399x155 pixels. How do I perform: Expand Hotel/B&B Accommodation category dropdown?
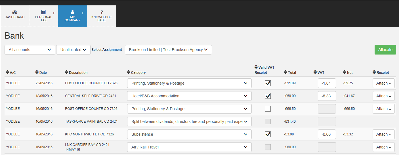pos(189,96)
